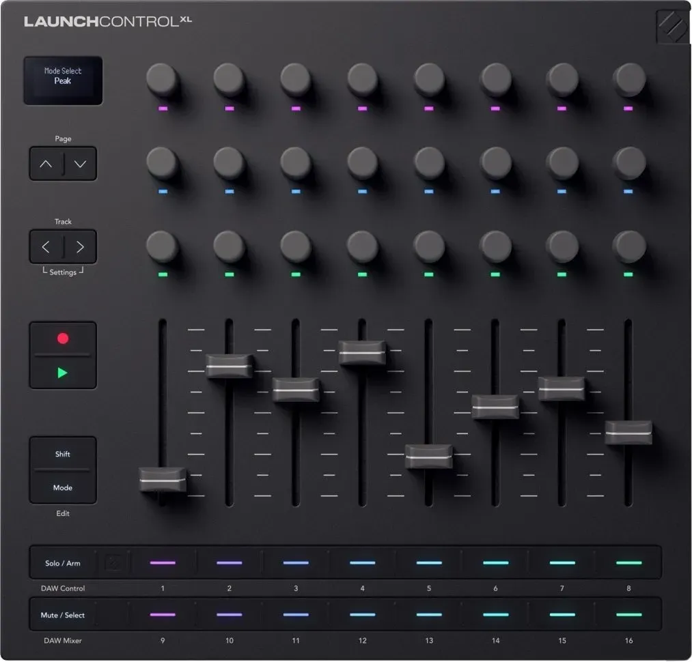This screenshot has height=662, width=692.
Task: Click the Page up arrow button
Action: 46,164
